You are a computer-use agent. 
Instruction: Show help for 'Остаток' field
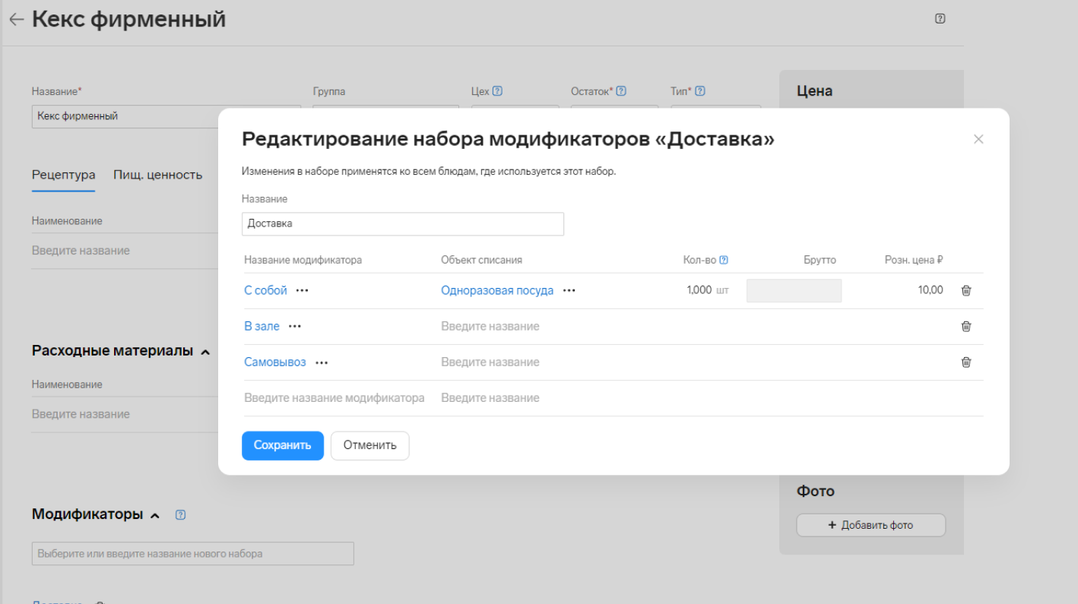point(621,91)
